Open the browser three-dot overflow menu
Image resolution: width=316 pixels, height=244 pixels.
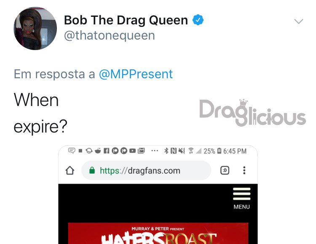tap(244, 170)
